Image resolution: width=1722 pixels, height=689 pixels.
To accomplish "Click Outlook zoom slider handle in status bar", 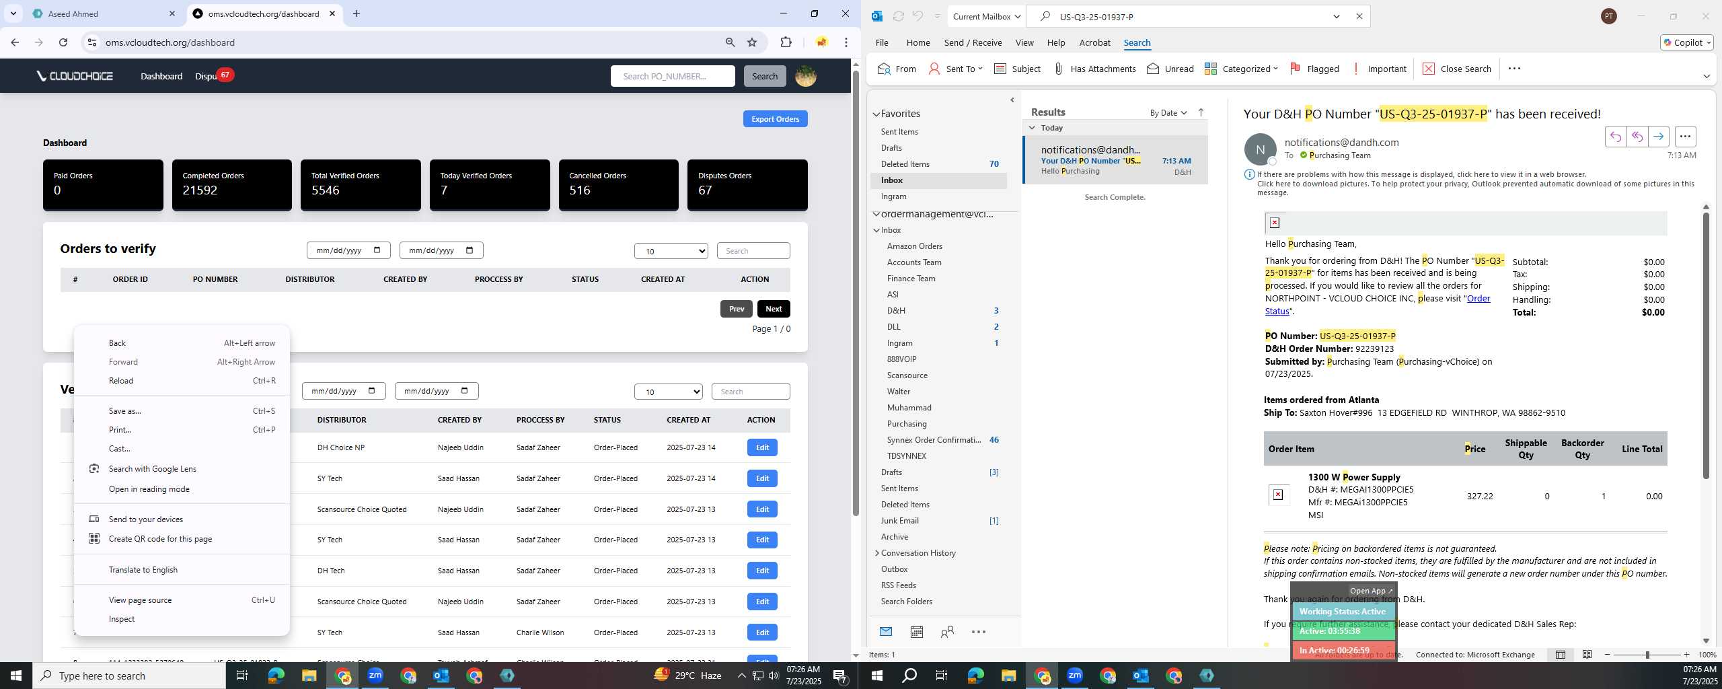I will click(1647, 655).
